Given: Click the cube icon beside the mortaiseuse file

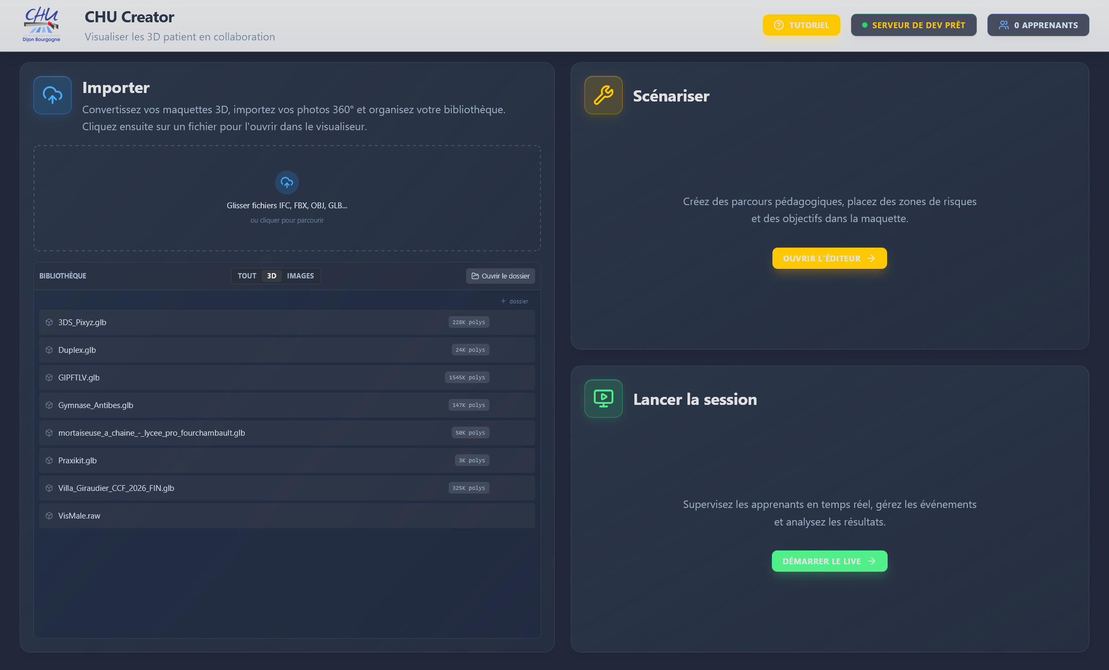Looking at the screenshot, I should (49, 433).
